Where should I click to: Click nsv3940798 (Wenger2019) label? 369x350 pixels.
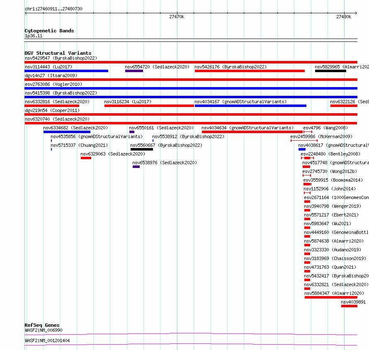pos(333,206)
